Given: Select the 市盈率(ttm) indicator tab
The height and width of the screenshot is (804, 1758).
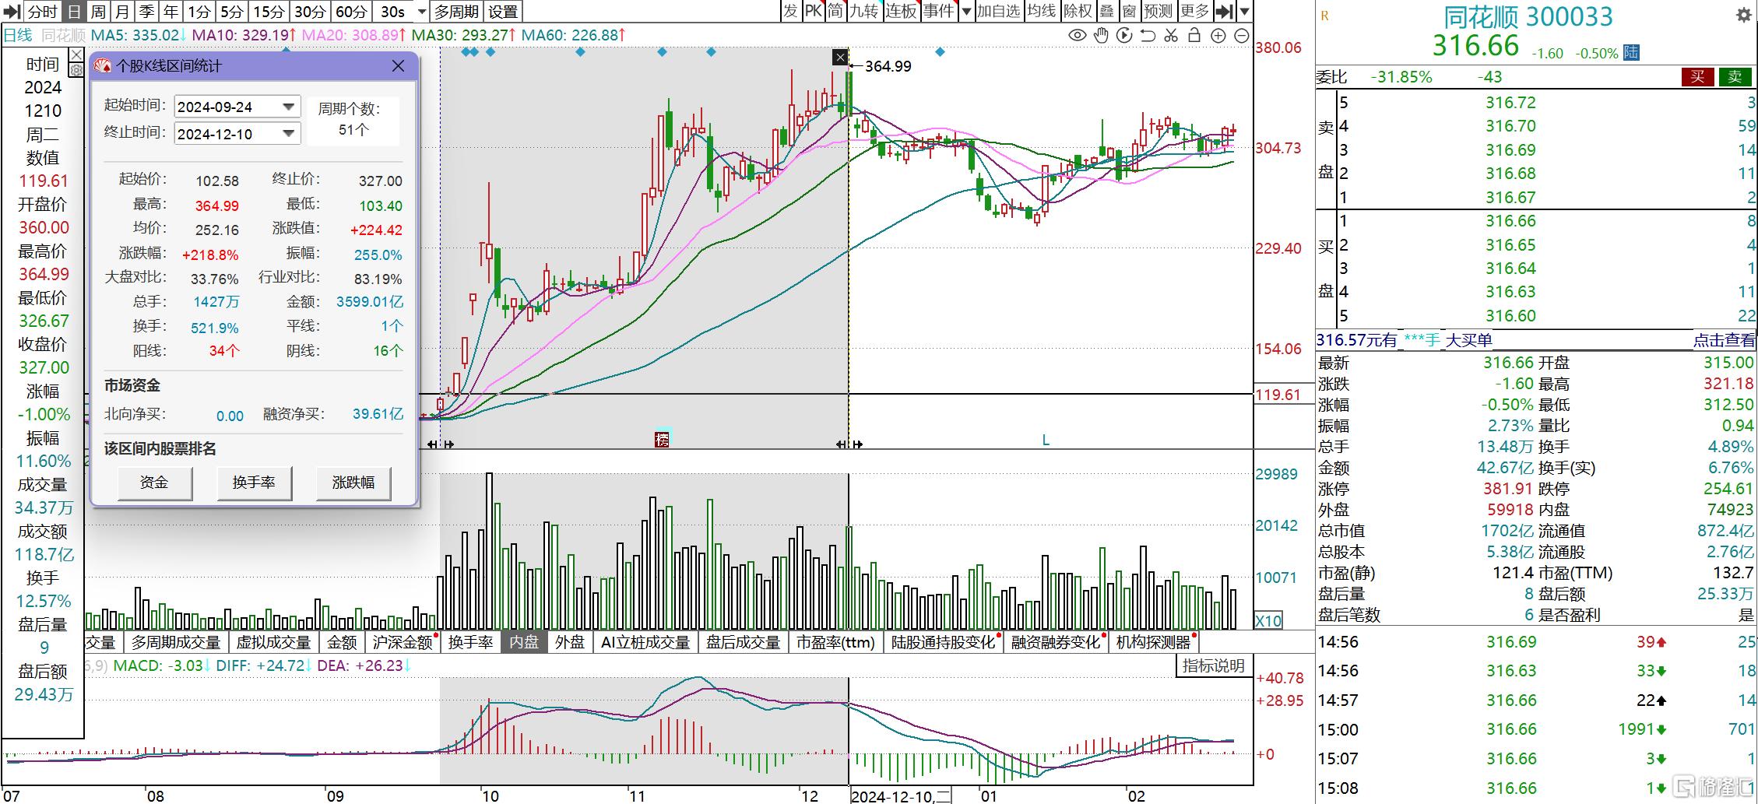Looking at the screenshot, I should click(x=835, y=642).
